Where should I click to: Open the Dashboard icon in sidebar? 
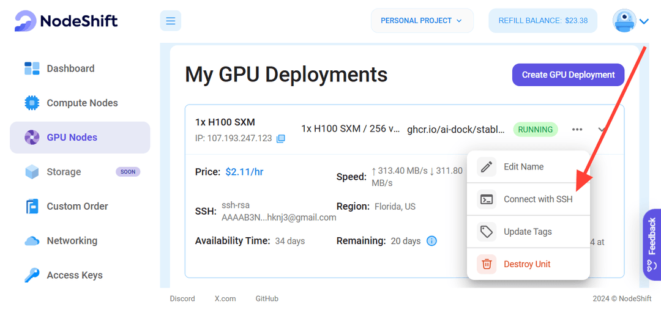[32, 68]
